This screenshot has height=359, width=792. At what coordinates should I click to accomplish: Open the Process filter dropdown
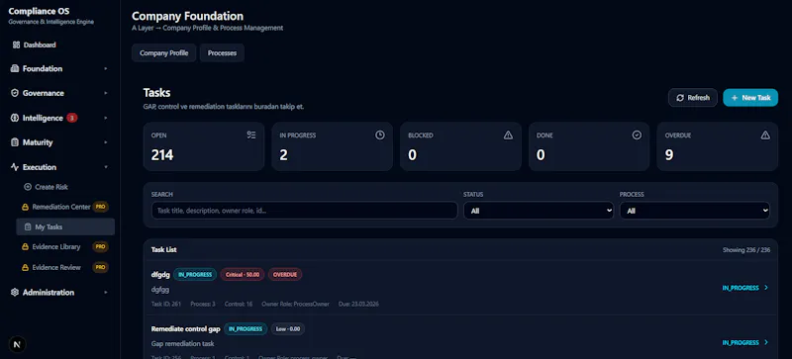click(x=695, y=211)
